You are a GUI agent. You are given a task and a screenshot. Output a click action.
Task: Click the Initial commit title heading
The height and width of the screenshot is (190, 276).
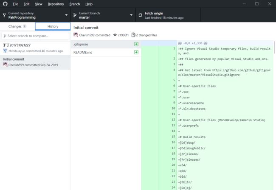[86, 28]
